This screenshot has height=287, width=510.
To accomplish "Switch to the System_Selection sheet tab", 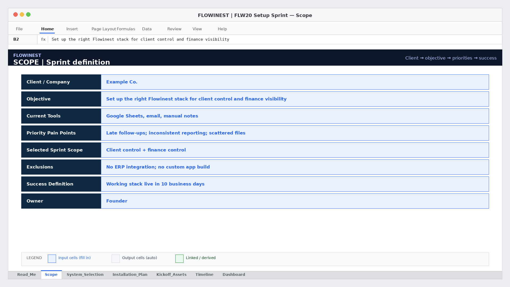I will (85, 275).
